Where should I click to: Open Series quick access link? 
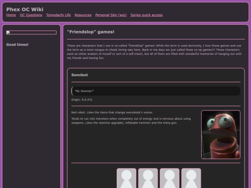pos(146,15)
